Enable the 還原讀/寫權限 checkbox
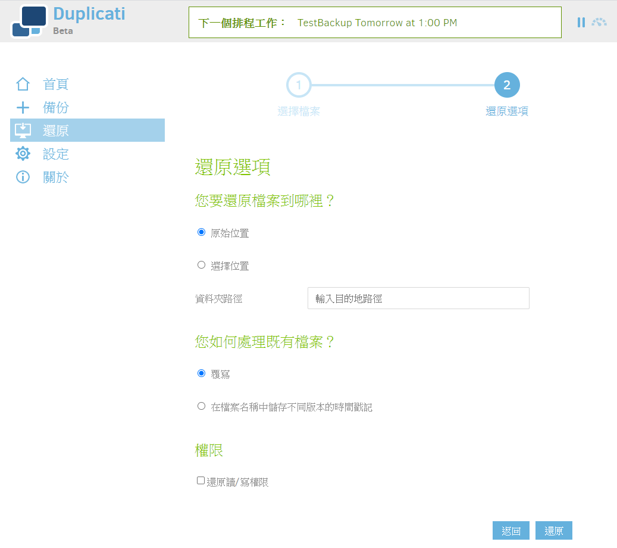This screenshot has width=617, height=548. pos(201,481)
